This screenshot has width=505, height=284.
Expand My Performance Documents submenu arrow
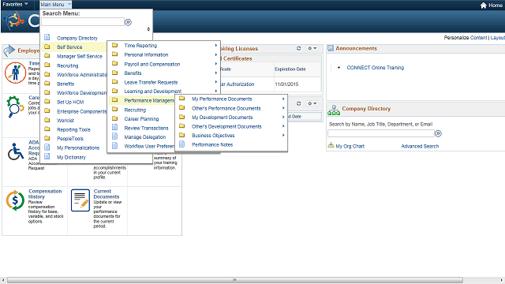(x=283, y=99)
